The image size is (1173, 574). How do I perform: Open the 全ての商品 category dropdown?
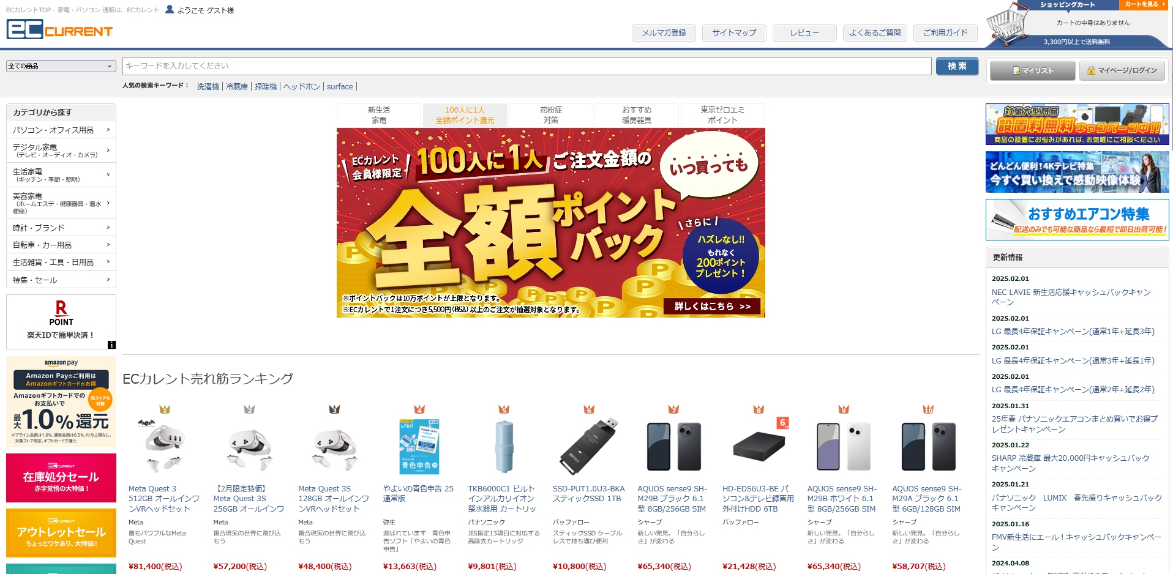pos(61,66)
